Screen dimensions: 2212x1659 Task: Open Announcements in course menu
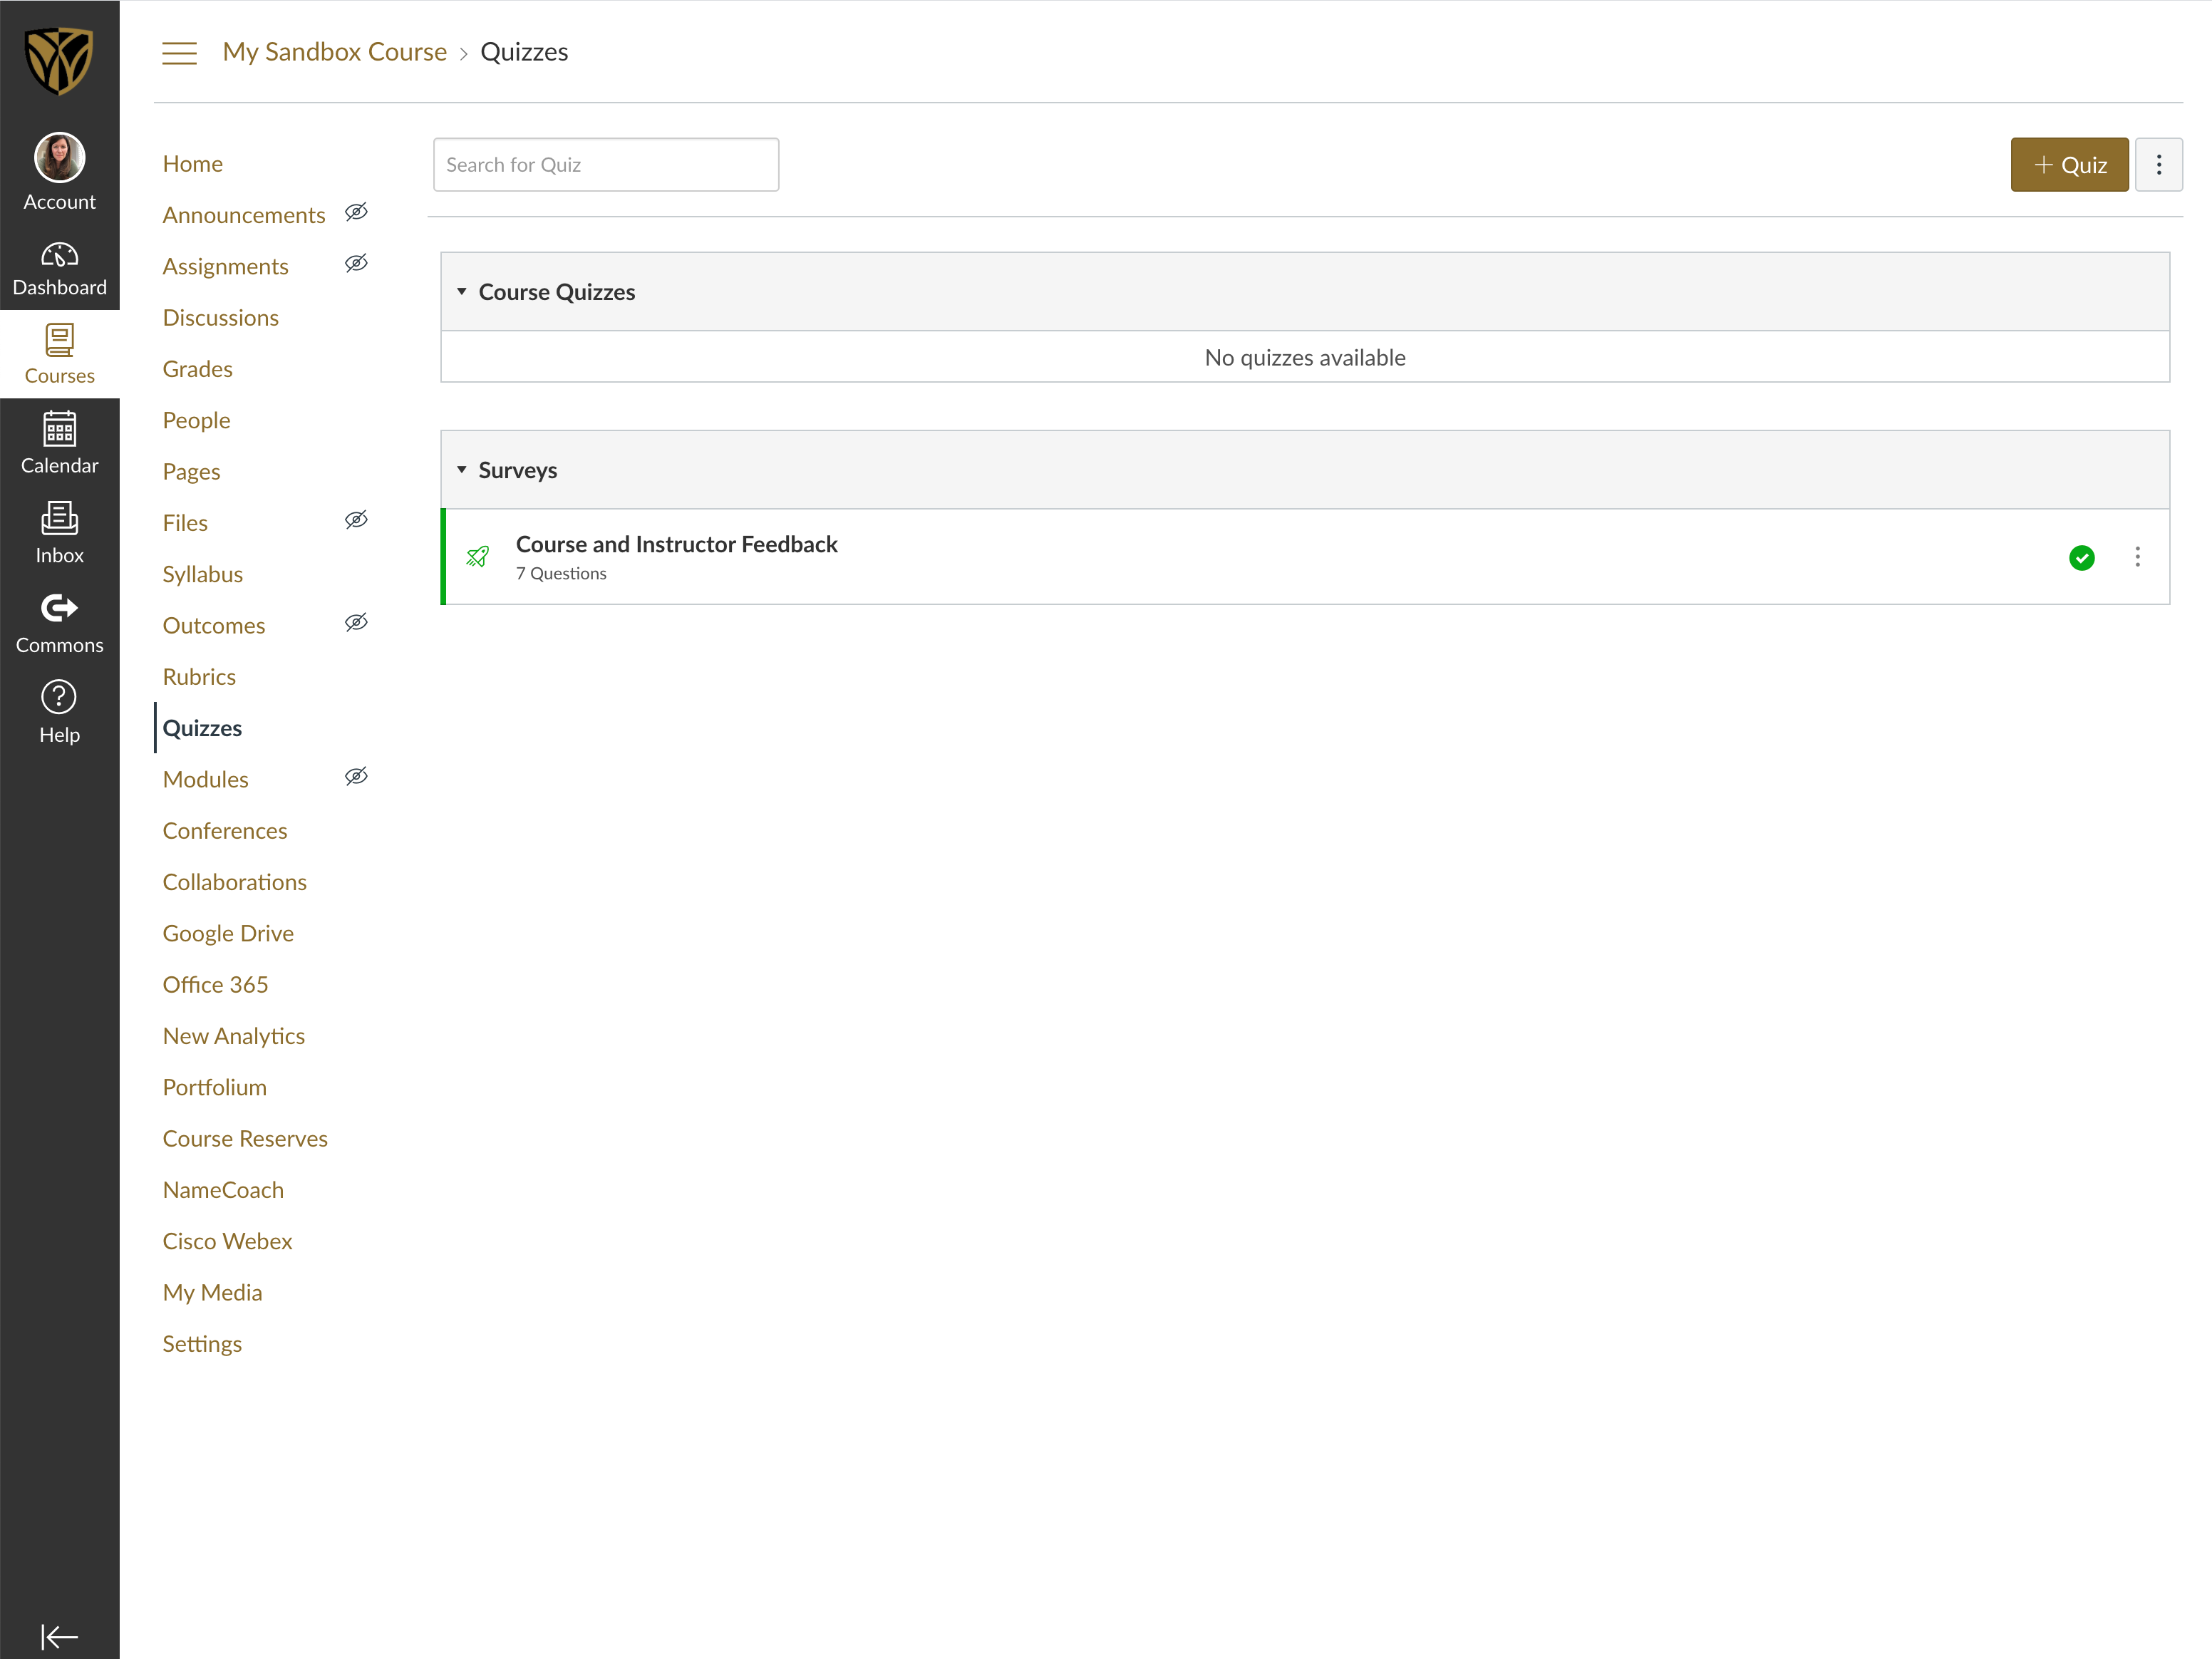(x=244, y=215)
